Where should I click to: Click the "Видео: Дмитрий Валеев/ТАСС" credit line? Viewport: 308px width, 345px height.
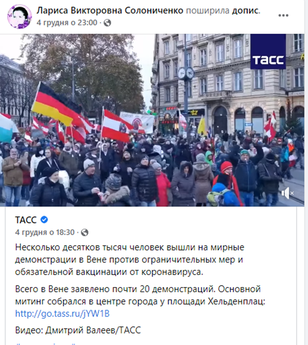pos(78,330)
